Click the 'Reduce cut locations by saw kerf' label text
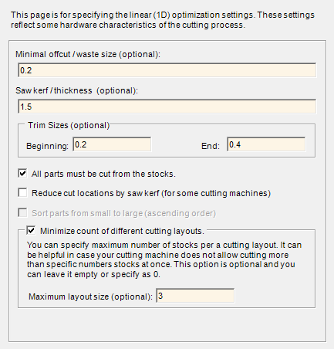 pos(151,193)
